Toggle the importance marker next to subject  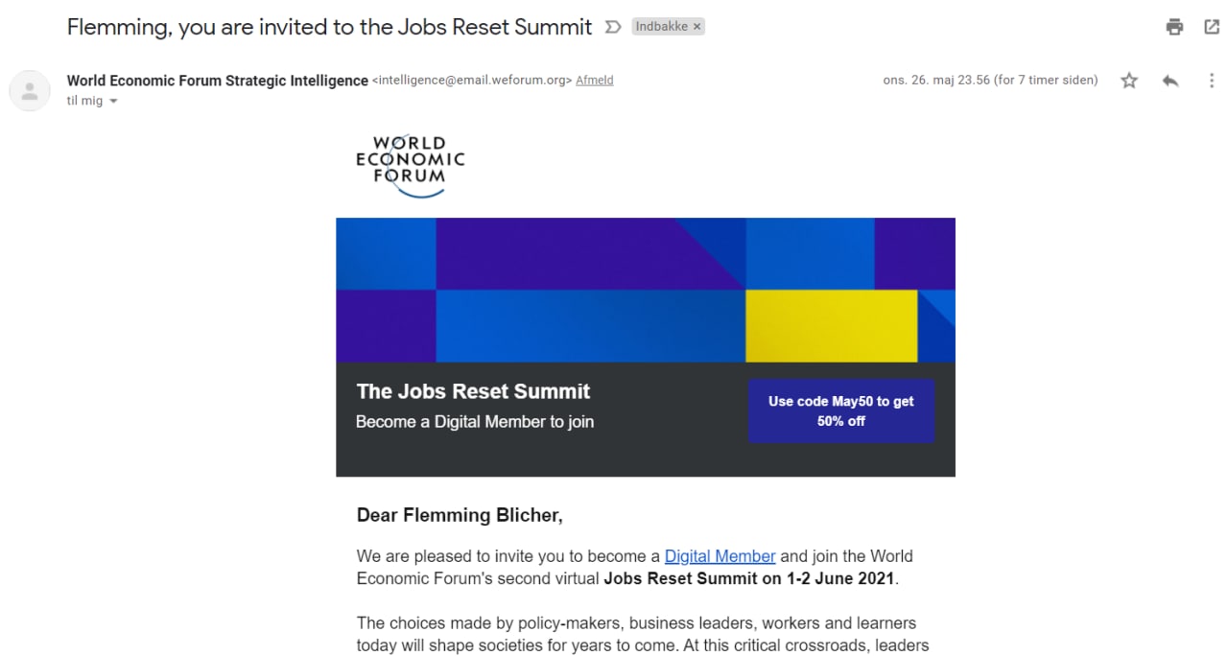[613, 27]
